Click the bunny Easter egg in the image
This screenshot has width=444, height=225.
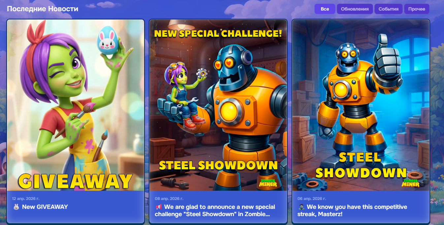click(108, 41)
